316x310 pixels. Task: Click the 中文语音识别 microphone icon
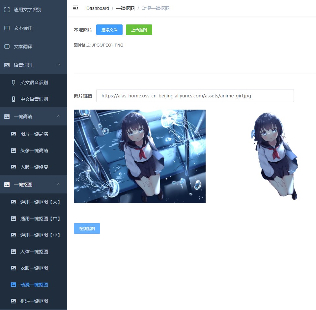[x=14, y=99]
